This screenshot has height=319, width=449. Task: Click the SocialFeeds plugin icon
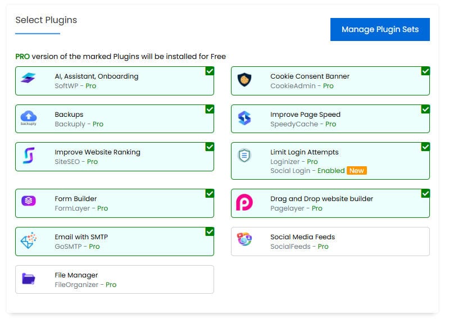click(x=244, y=239)
